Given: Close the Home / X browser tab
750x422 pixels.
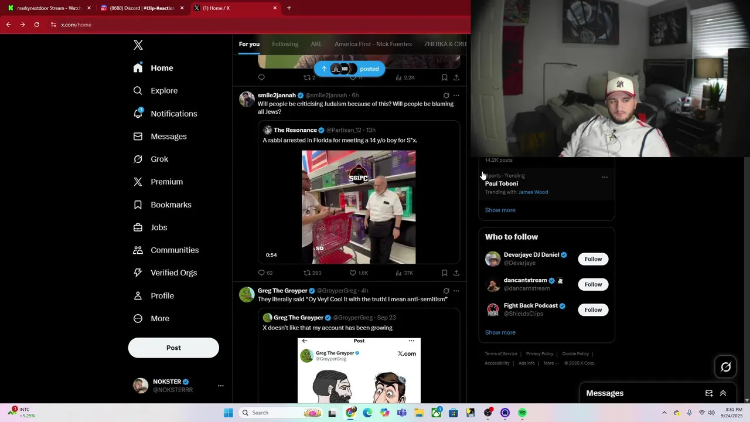Looking at the screenshot, I should (x=275, y=8).
